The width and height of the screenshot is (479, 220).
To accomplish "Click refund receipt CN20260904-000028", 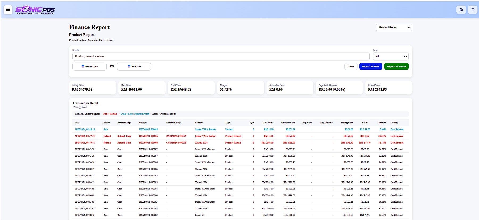I will click(x=176, y=143).
